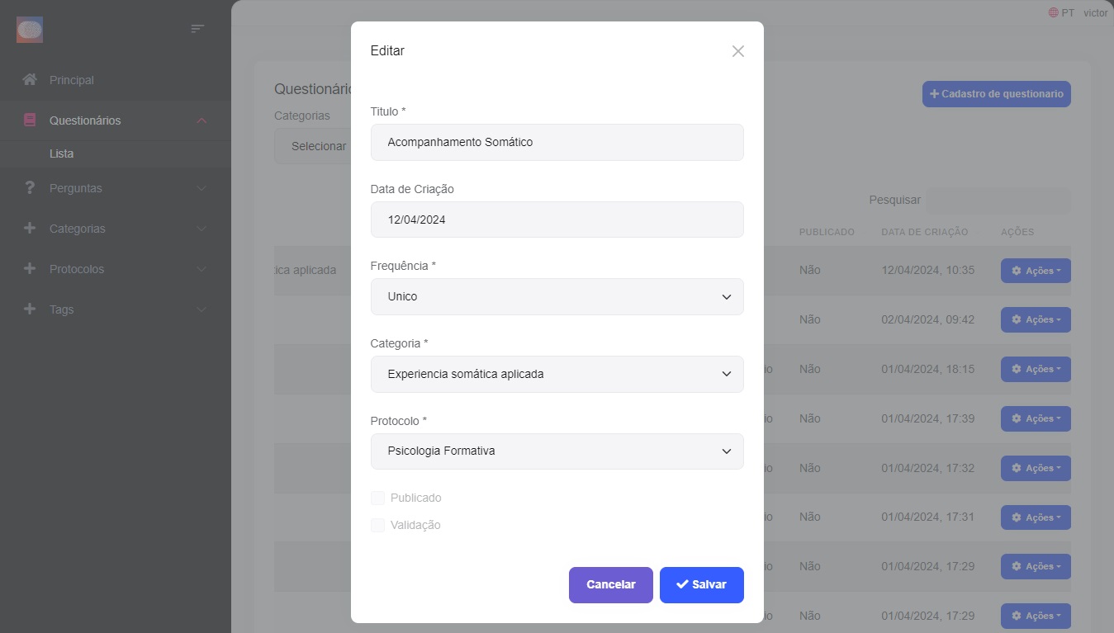Screen dimensions: 1114x633
Task: Click the question mark icon for Perguntas
Action: pos(30,188)
